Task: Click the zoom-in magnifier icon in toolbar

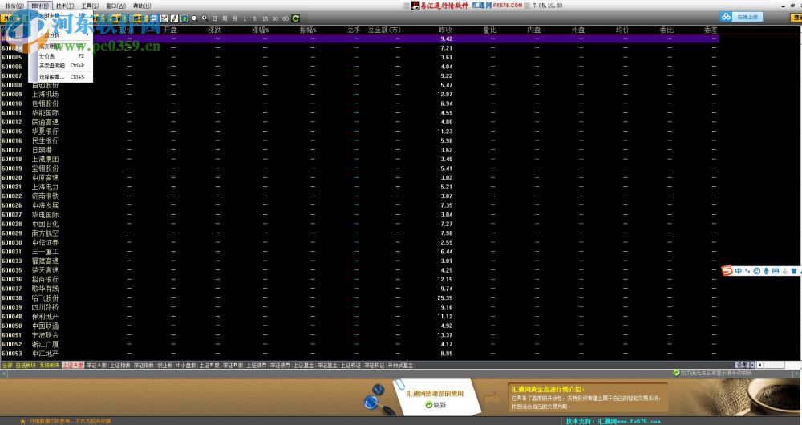Action: tap(205, 18)
